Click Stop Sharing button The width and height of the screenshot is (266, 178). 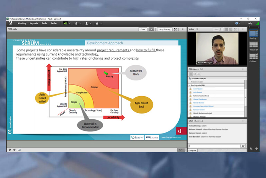tap(165, 29)
